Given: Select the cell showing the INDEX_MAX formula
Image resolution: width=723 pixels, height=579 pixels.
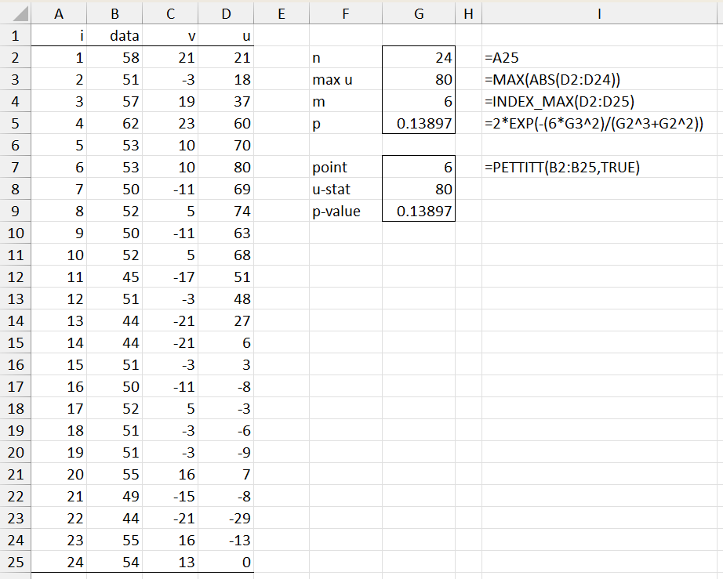Looking at the screenshot, I should (559, 102).
